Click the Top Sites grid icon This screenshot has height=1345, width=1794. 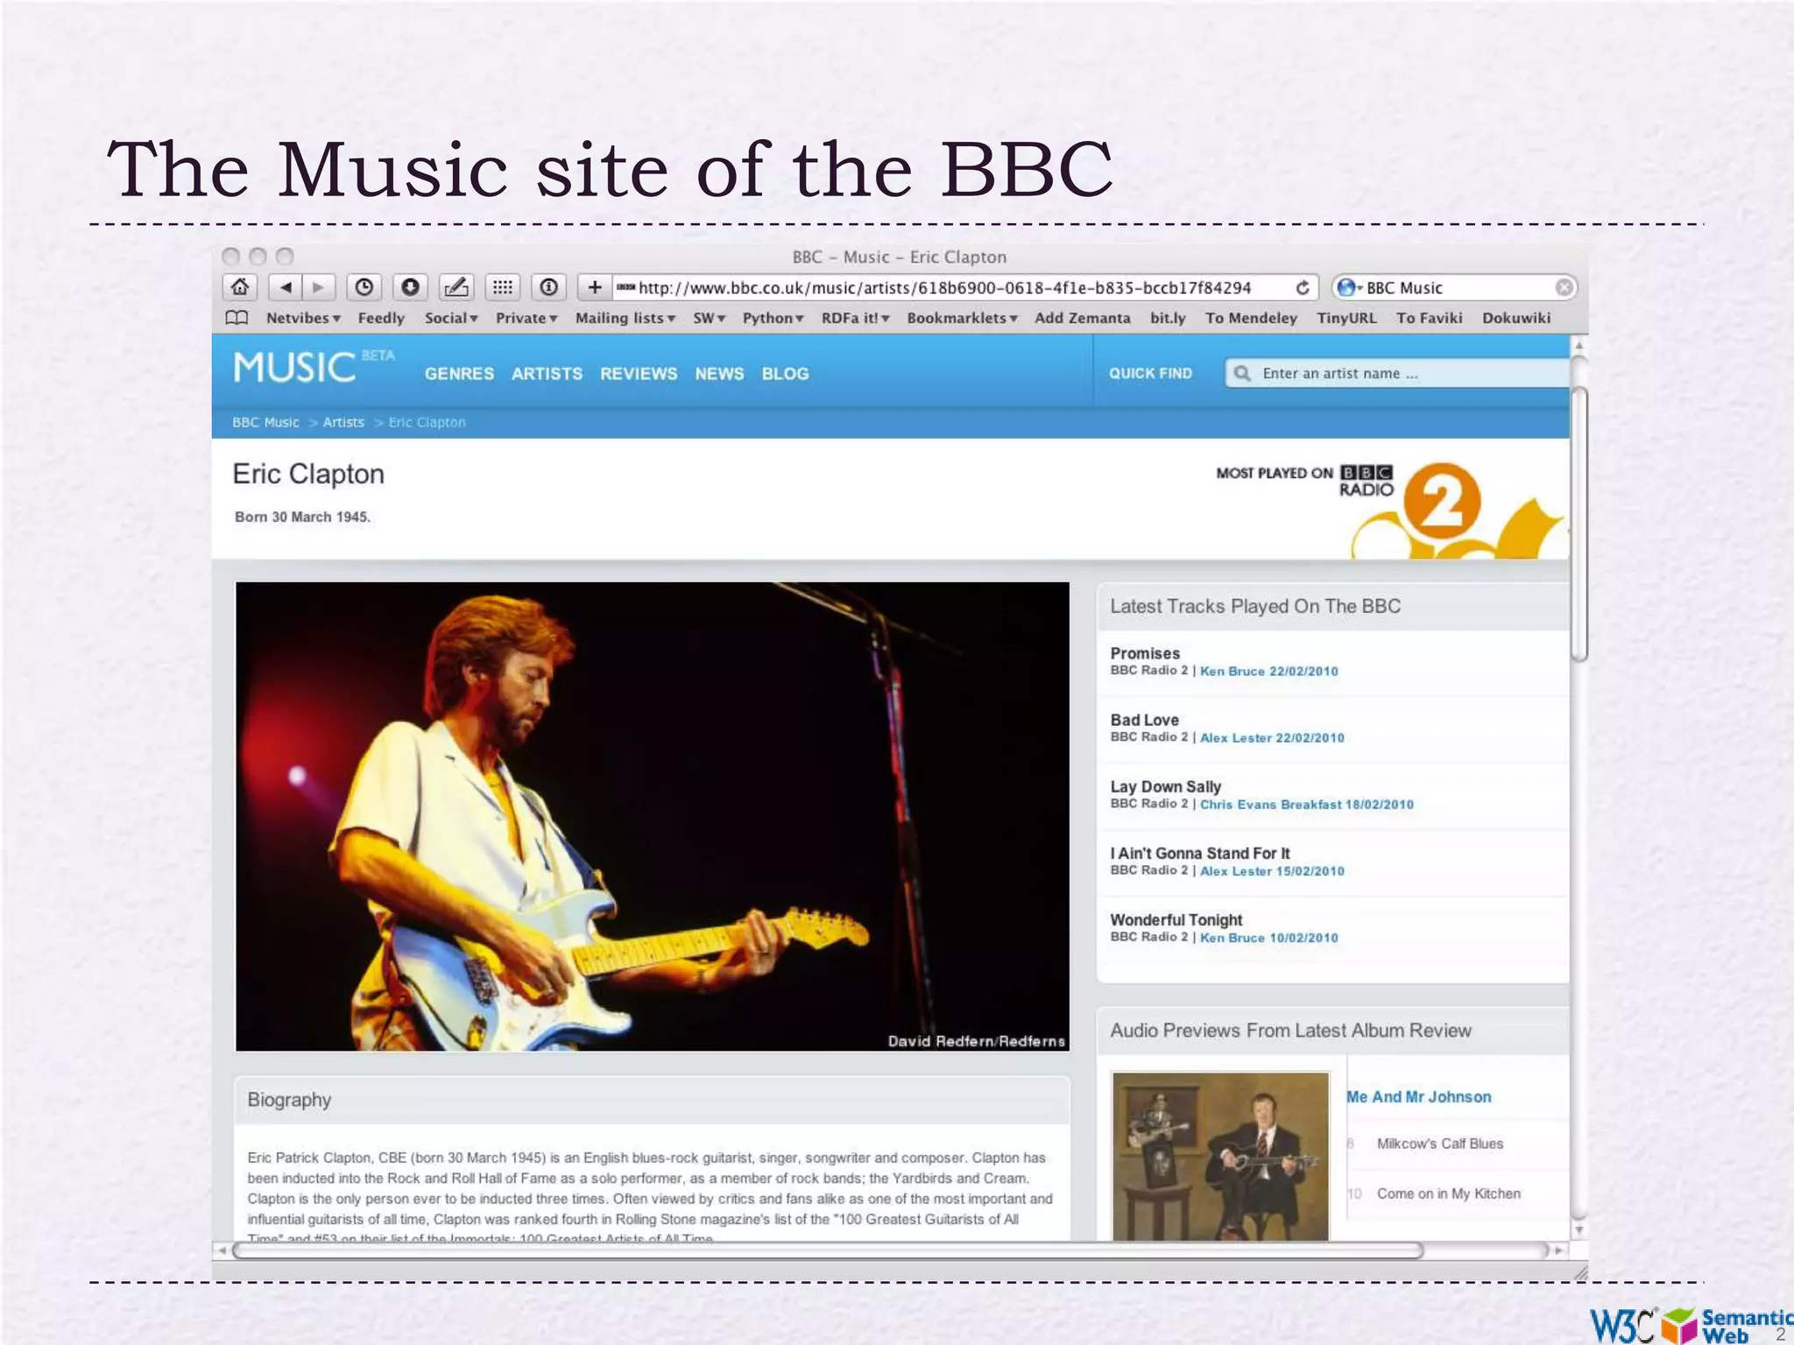tap(503, 287)
